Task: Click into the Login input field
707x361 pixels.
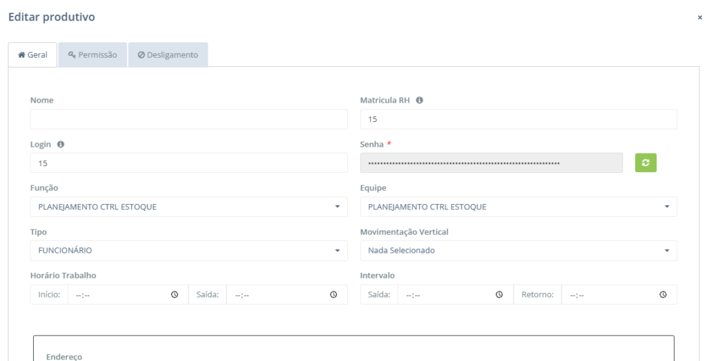Action: [188, 163]
